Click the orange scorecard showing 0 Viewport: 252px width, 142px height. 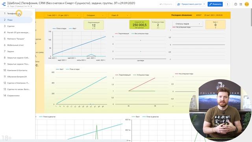point(215,24)
